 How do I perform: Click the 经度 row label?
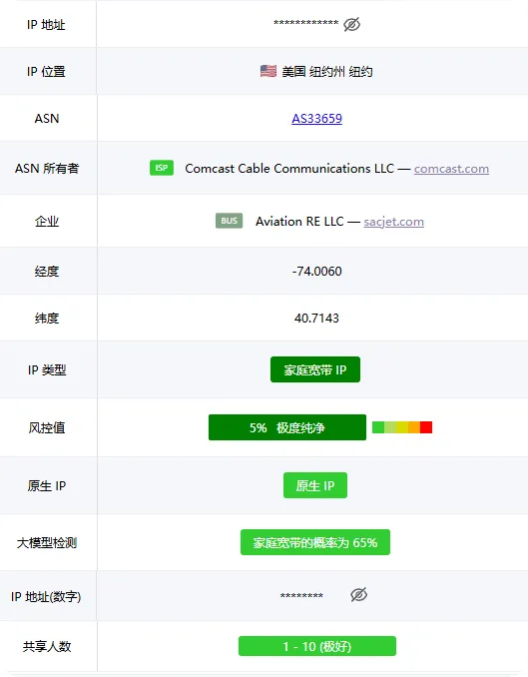pyautogui.click(x=47, y=272)
